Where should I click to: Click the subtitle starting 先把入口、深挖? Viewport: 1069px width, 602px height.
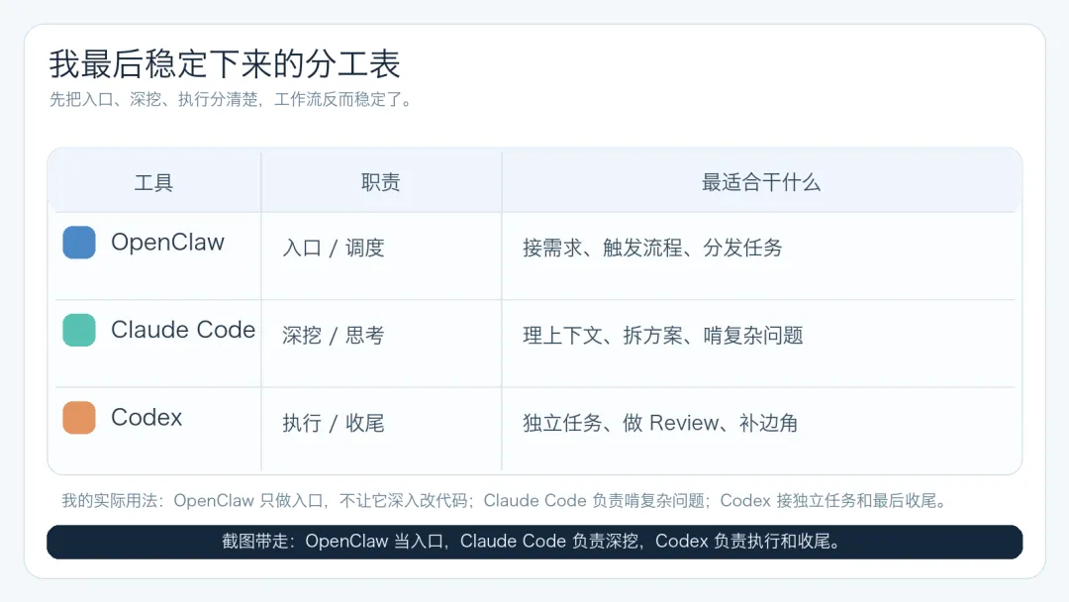point(232,100)
